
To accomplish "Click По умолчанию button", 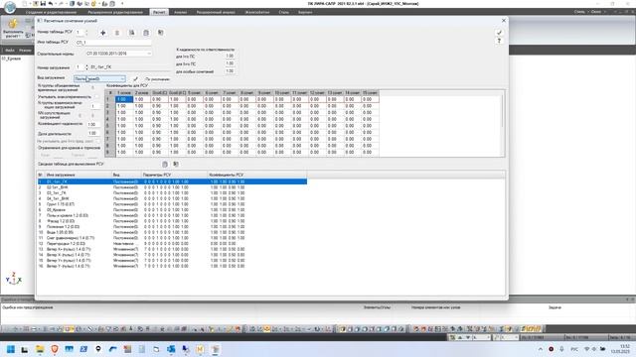I will (157, 79).
